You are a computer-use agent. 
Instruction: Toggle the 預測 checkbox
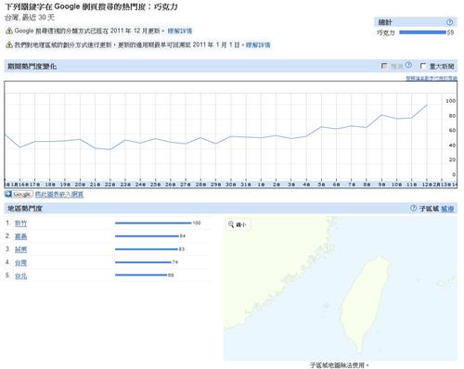point(384,66)
